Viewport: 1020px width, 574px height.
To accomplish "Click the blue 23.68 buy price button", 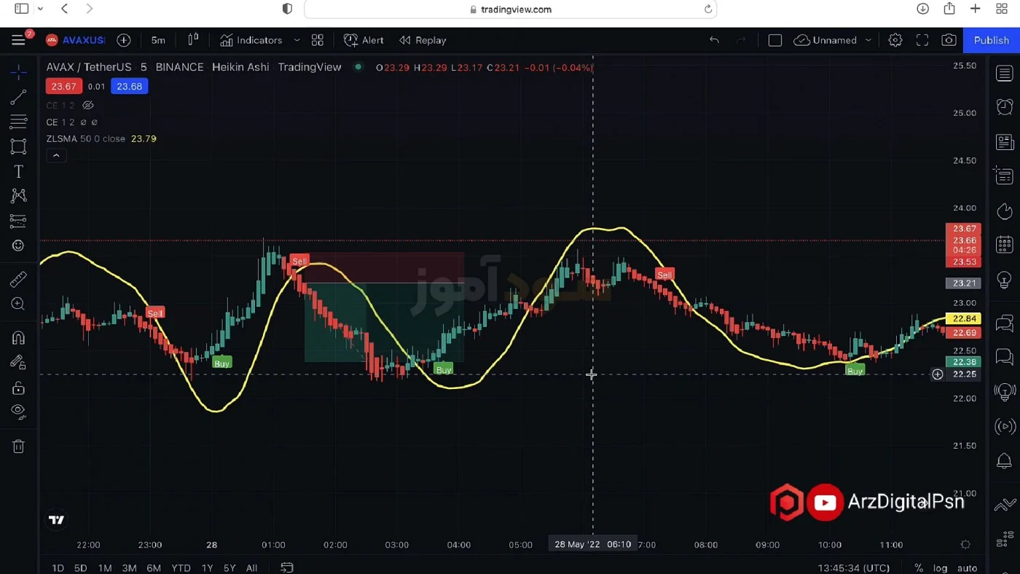I will [x=129, y=86].
